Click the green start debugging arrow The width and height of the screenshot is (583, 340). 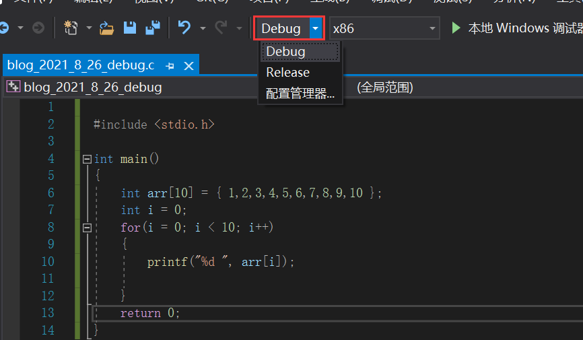point(456,28)
